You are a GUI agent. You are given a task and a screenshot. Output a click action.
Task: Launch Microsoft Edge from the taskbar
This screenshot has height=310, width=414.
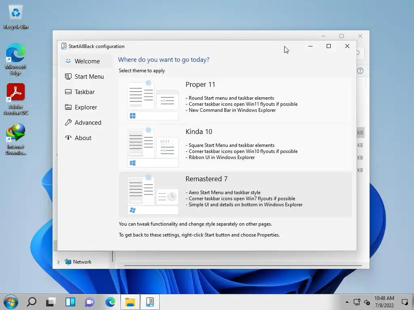[x=110, y=302]
